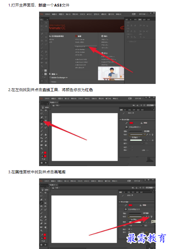Click AIR for Android in step 1
Image resolution: width=169 pixels, height=249 pixels.
click(80, 52)
